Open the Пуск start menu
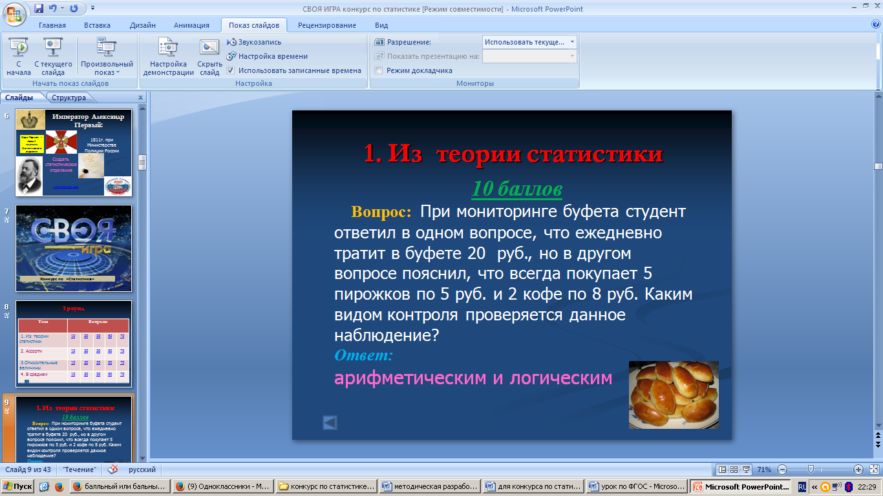Image resolution: width=883 pixels, height=496 pixels. (x=18, y=486)
